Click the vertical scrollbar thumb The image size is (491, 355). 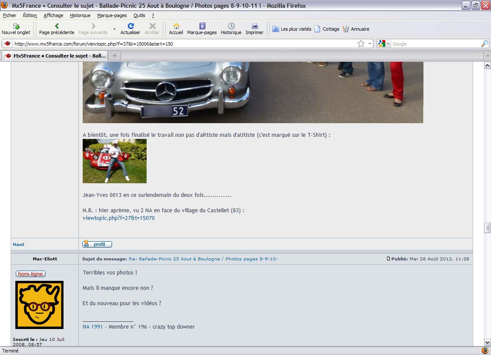click(487, 228)
